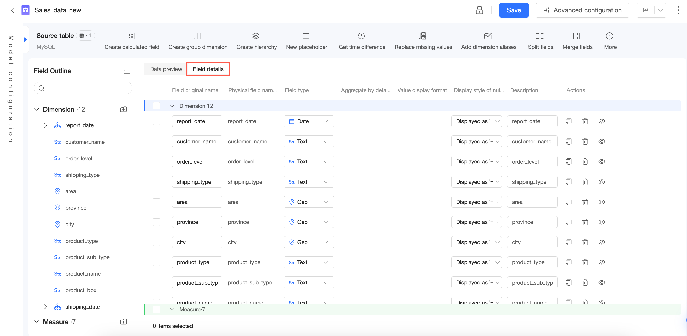Open the More tools menu
Image resolution: width=687 pixels, height=336 pixels.
[610, 41]
